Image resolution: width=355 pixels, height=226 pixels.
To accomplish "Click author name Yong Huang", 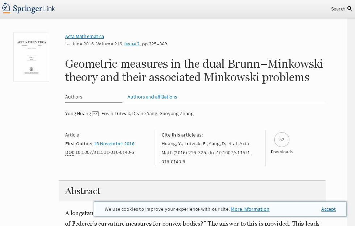I will pos(78,114).
